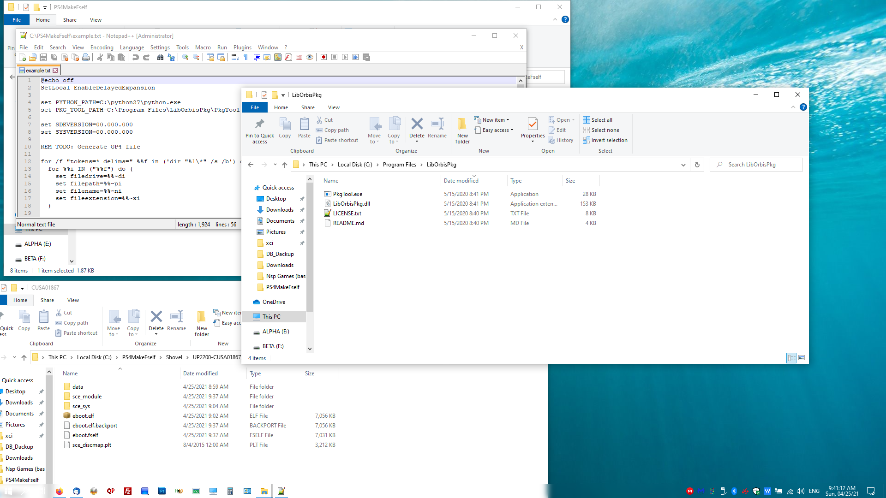Click Run Macro Multiple Times icon

pyautogui.click(x=356, y=57)
